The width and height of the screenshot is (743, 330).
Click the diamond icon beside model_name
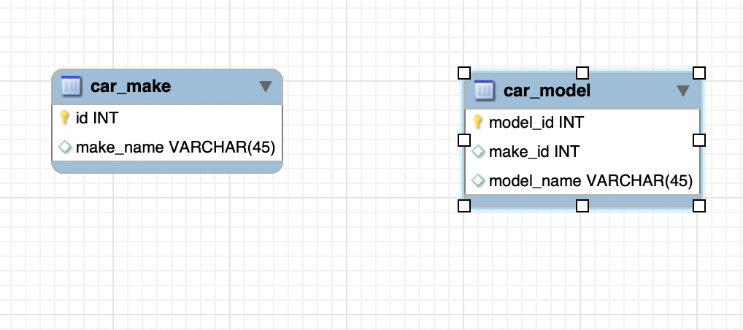point(478,180)
